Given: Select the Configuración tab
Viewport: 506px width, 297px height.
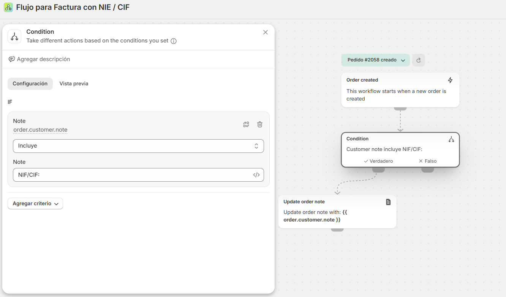Looking at the screenshot, I should click(30, 84).
